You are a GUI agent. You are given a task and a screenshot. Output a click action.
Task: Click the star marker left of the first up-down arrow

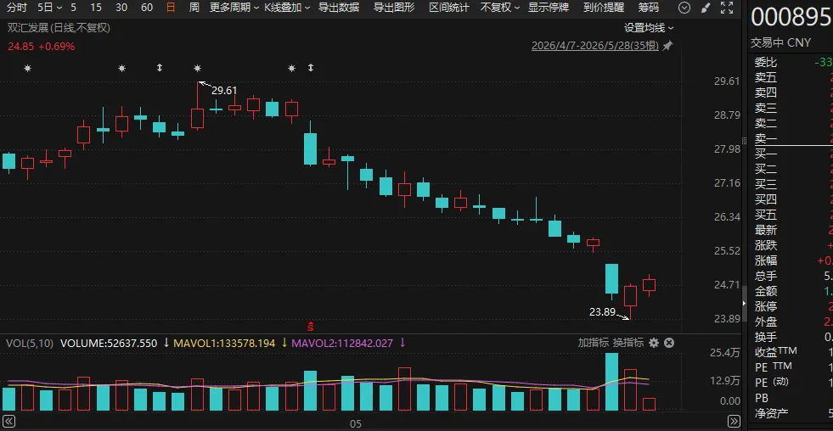pos(122,68)
